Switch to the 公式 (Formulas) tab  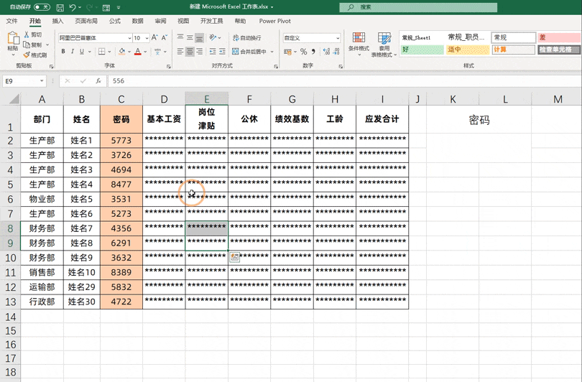click(x=115, y=21)
